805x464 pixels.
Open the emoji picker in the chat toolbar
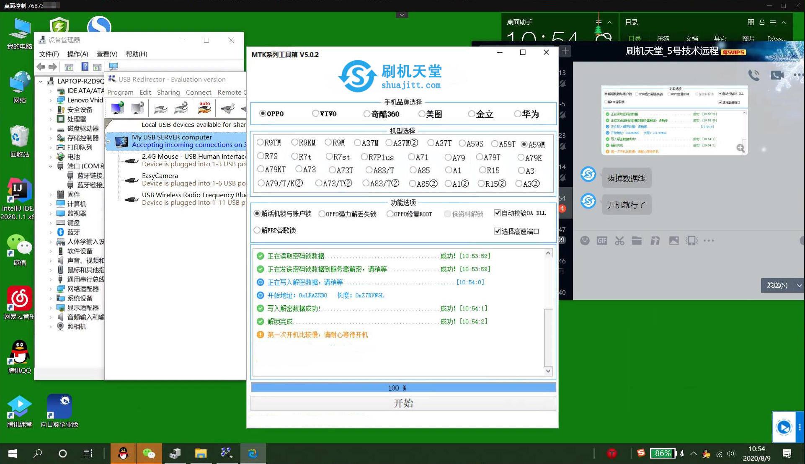585,240
